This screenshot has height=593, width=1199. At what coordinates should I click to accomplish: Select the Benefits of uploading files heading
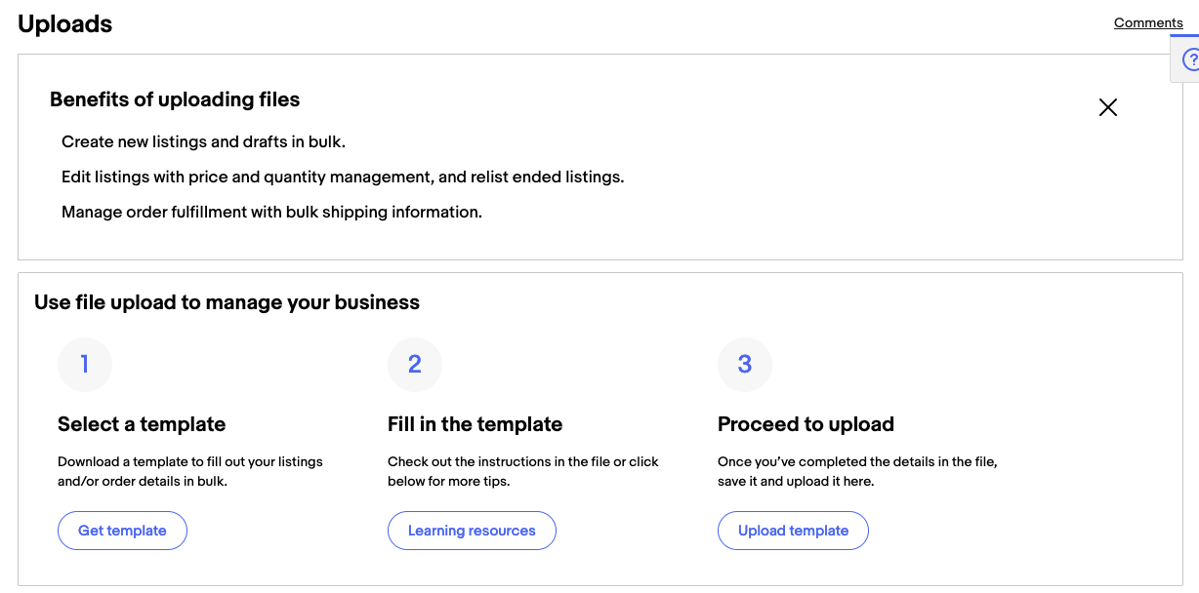click(x=175, y=99)
